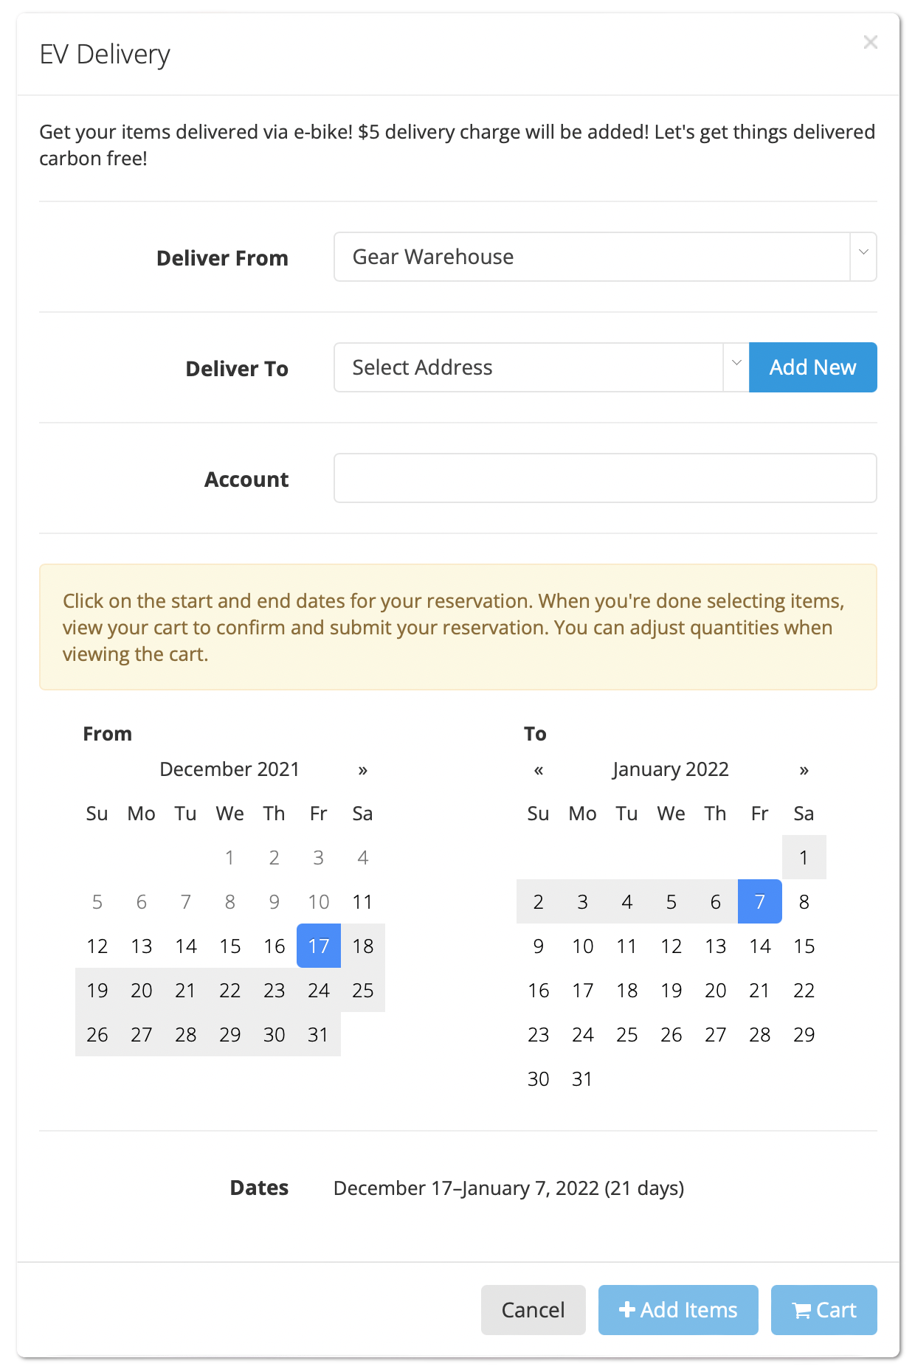Click the Add New address button
The width and height of the screenshot is (915, 1372).
813,367
